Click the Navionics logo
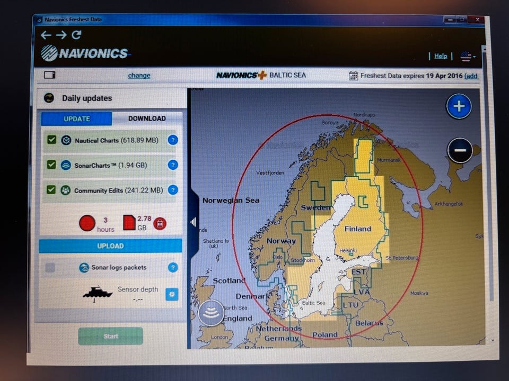Image resolution: width=509 pixels, height=381 pixels. point(85,53)
